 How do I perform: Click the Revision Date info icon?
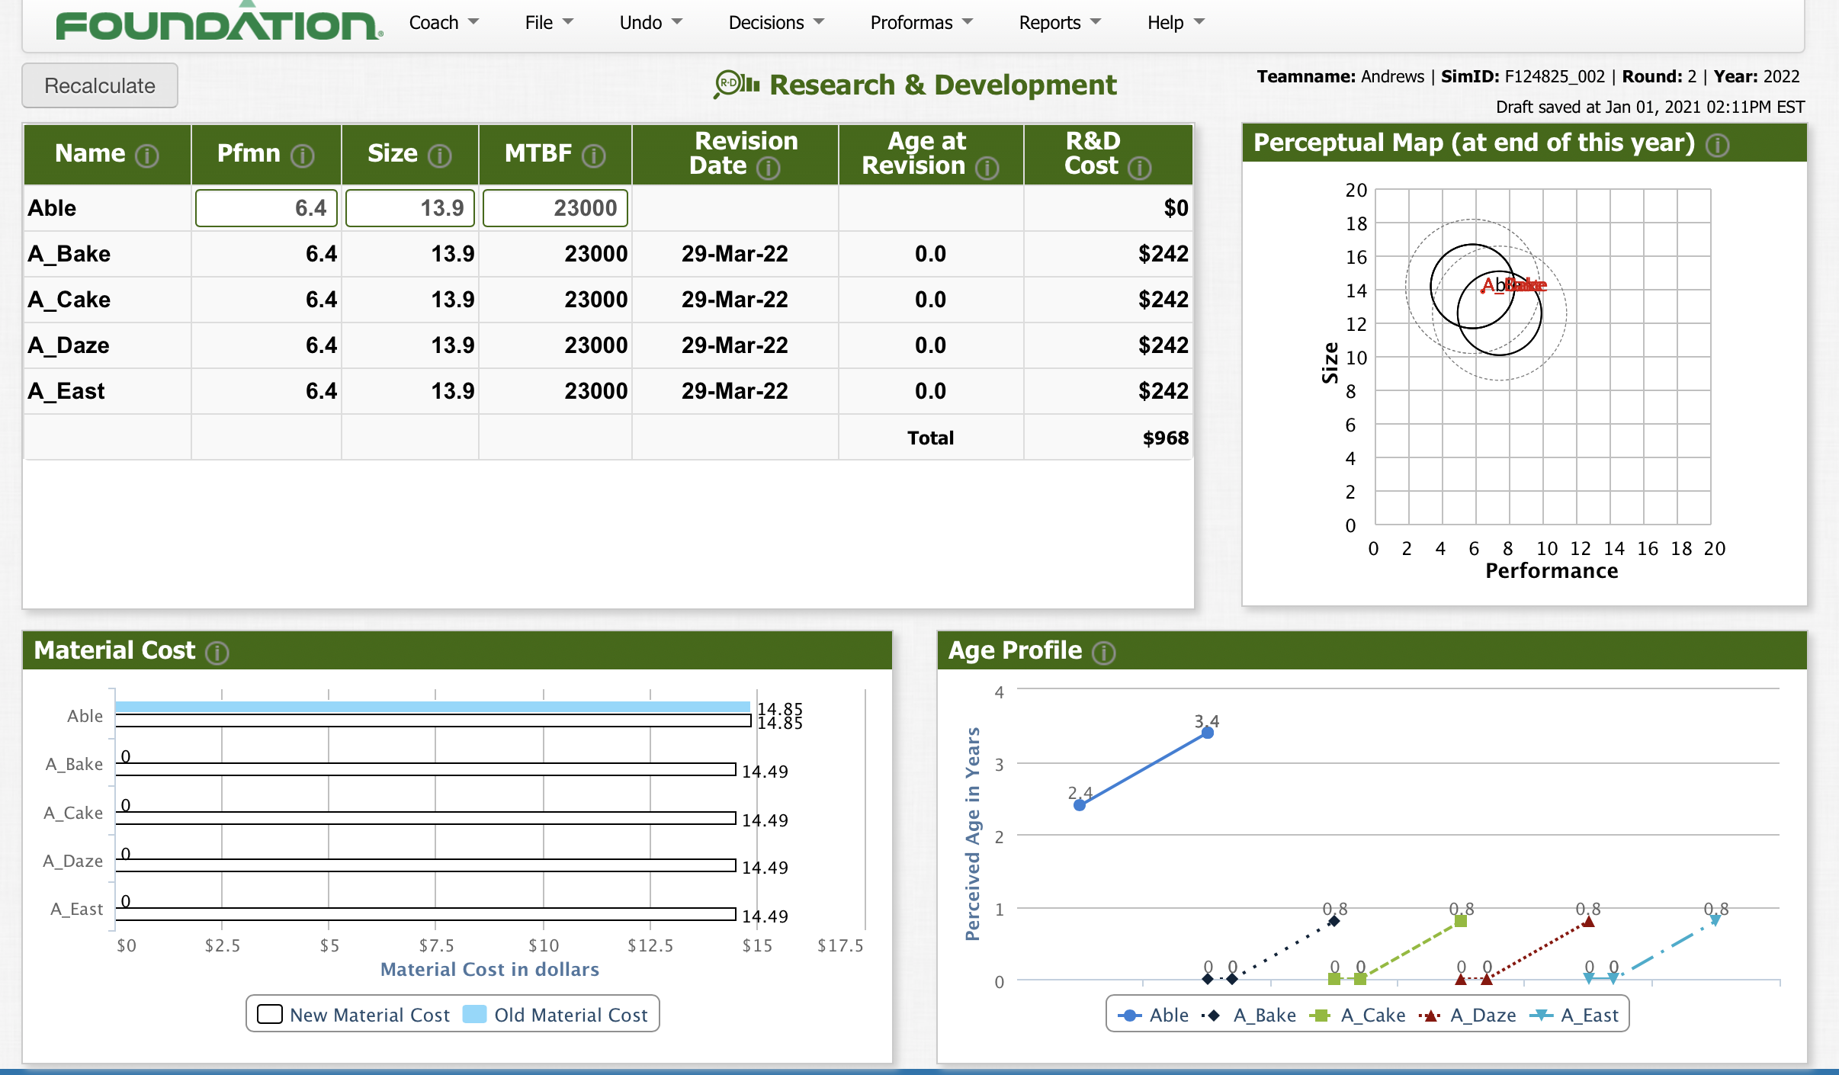(769, 168)
